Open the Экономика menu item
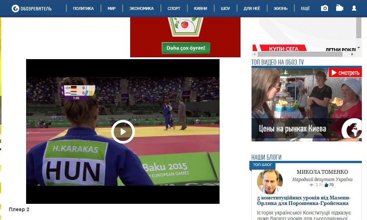The image size is (367, 220). click(141, 8)
